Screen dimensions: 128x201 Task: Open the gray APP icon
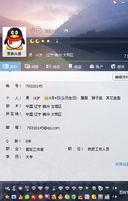click(x=107, y=197)
